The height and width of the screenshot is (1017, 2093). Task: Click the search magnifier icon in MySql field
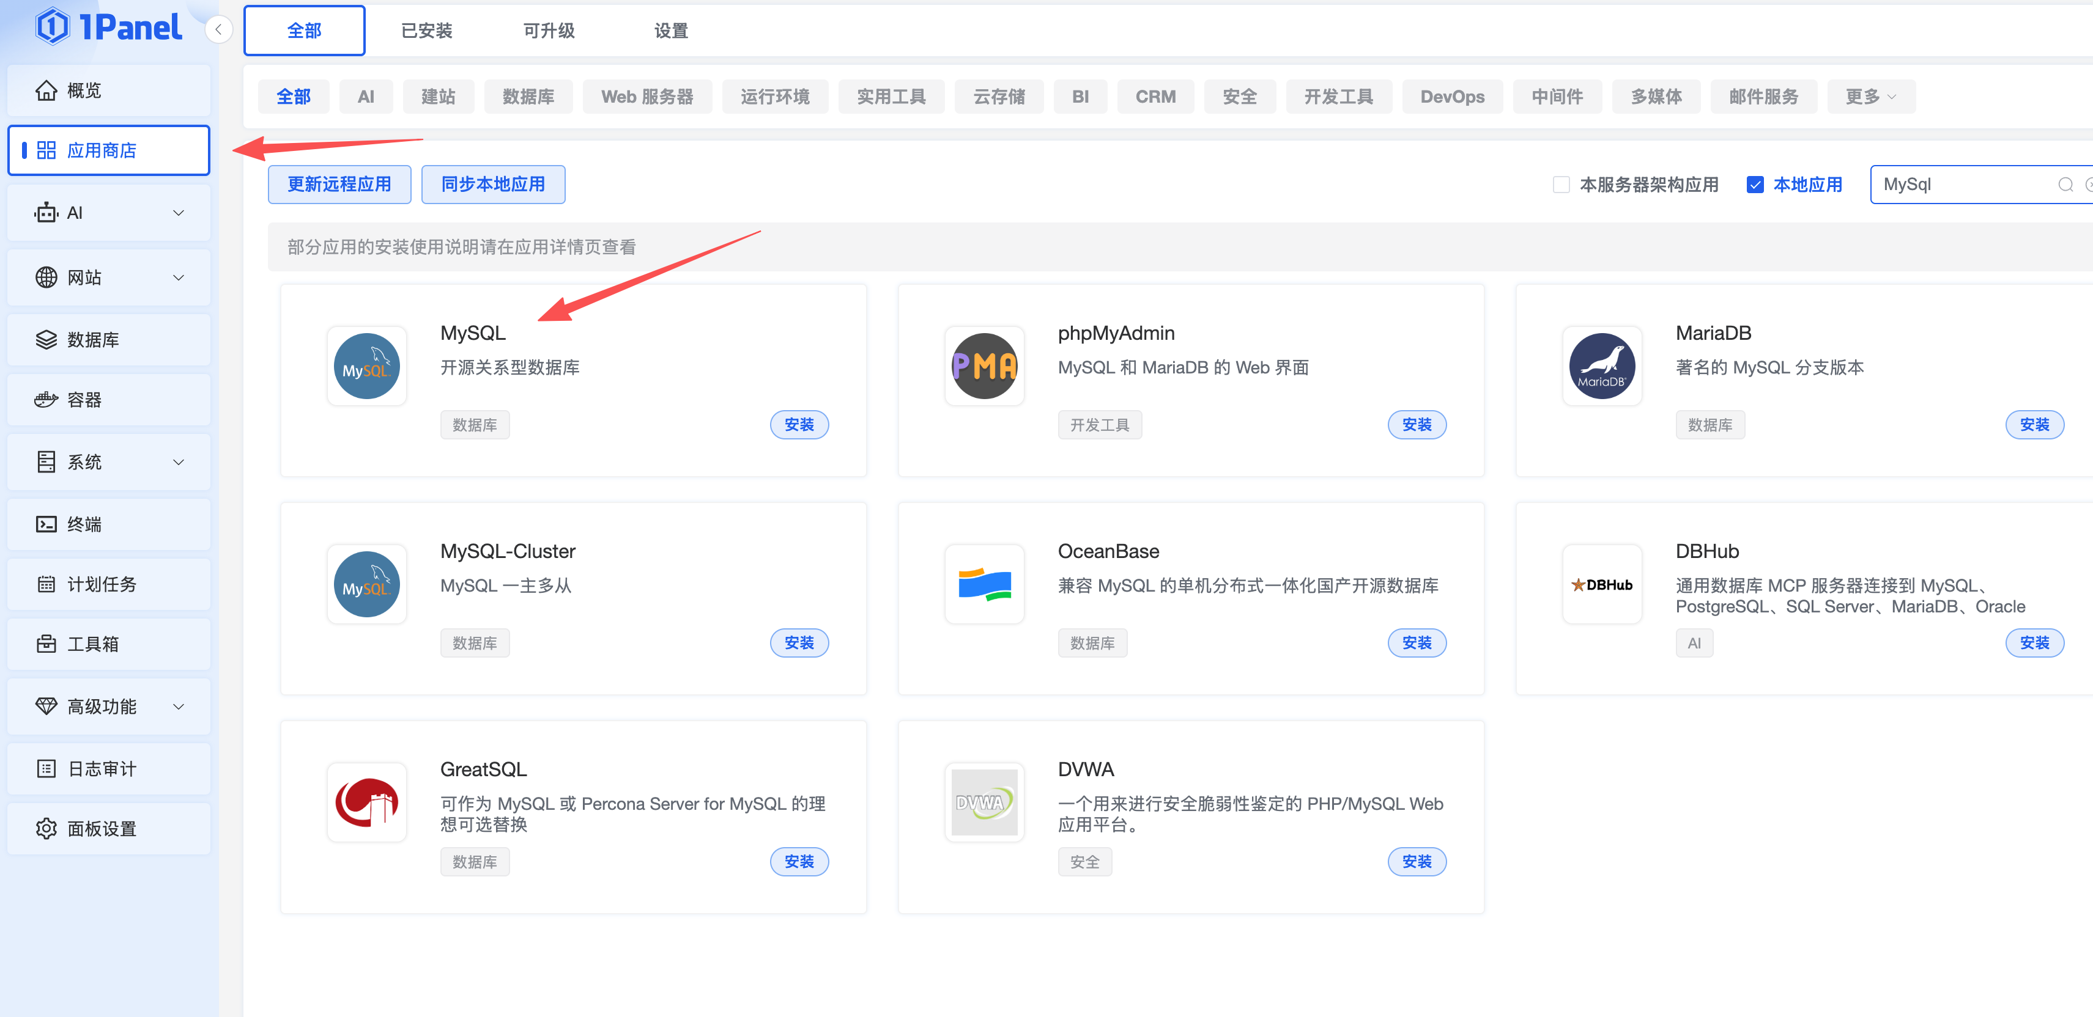[x=2065, y=184]
